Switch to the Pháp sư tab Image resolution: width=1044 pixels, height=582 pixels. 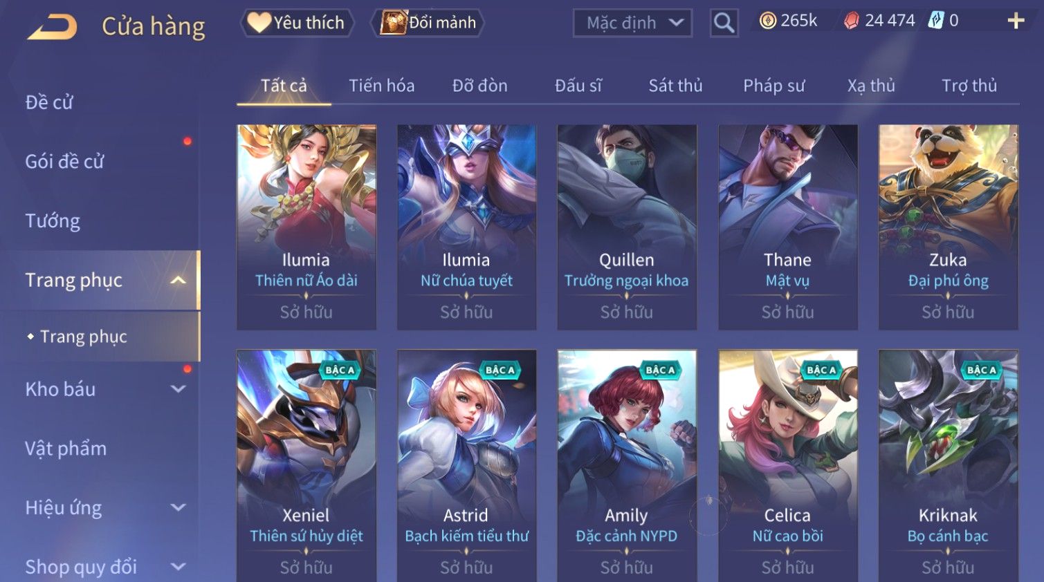click(773, 86)
